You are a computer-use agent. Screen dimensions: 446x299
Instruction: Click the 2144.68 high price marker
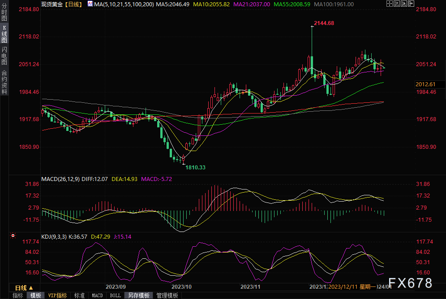point(324,23)
